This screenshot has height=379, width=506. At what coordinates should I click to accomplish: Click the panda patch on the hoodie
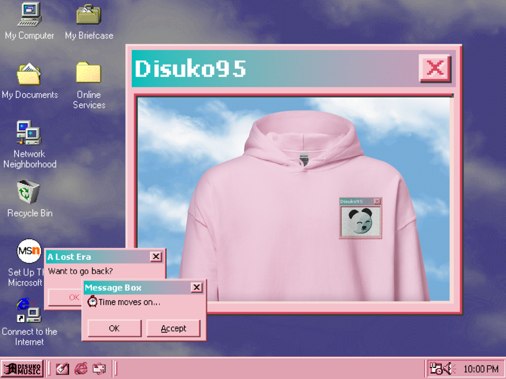(360, 218)
